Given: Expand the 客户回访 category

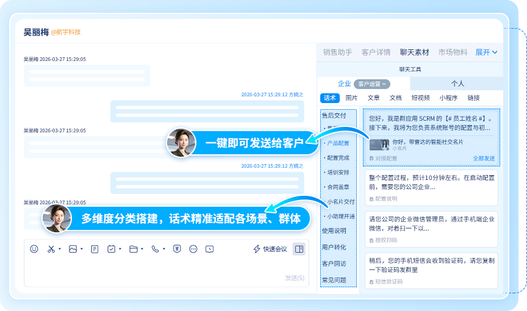Looking at the screenshot, I should click(x=334, y=263).
